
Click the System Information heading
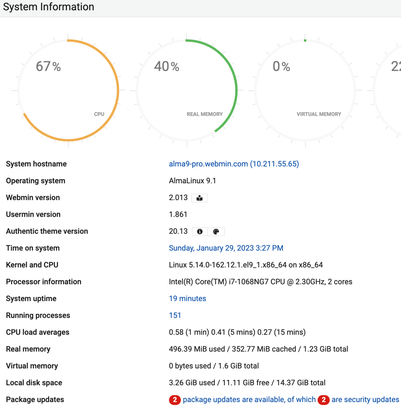(x=49, y=7)
